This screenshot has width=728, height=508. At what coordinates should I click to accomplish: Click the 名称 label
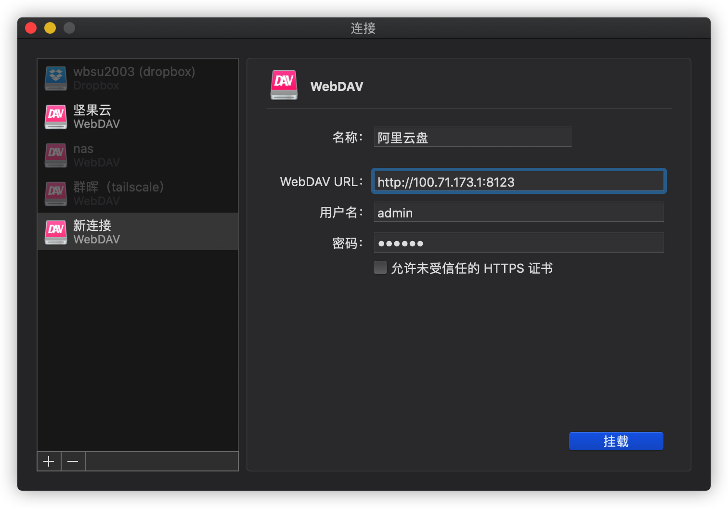tap(347, 138)
